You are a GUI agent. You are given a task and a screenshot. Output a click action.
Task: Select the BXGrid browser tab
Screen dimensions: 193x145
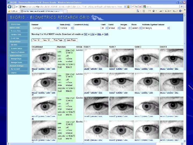42,11
